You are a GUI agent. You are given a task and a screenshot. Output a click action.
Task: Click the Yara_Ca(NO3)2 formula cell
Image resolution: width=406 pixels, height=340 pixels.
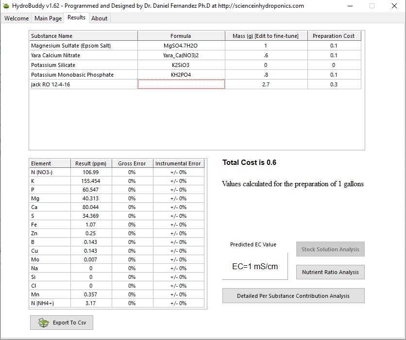181,55
